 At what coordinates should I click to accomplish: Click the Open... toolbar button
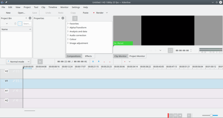[x=21, y=13]
